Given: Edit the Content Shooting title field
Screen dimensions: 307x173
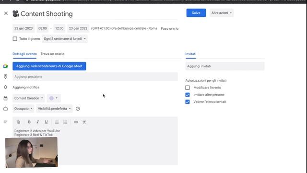Looking at the screenshot, I should pos(95,14).
